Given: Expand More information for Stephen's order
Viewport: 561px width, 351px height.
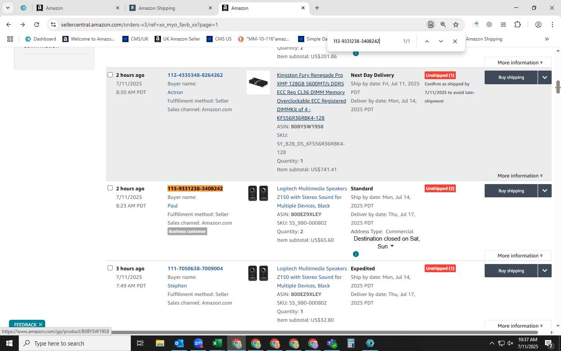Looking at the screenshot, I should (x=520, y=326).
